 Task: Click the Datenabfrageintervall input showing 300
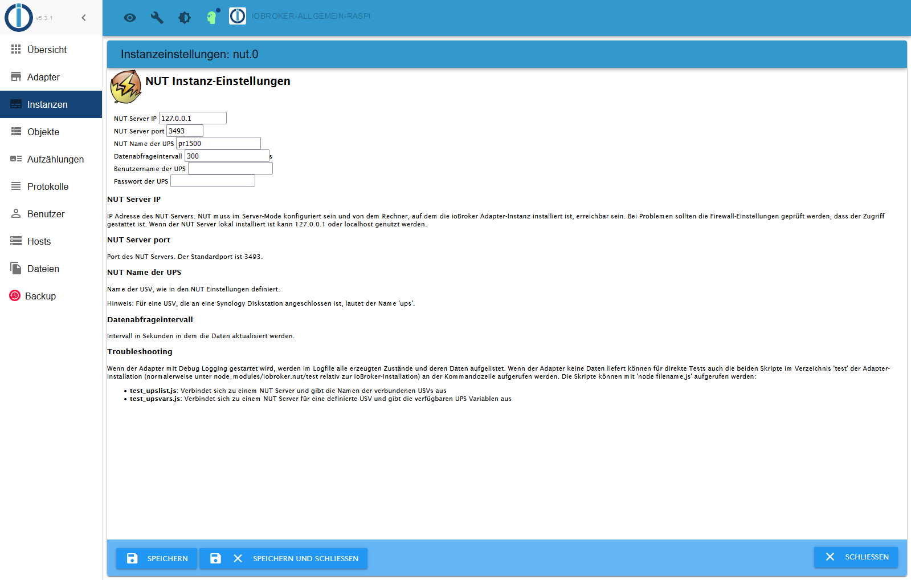coord(227,156)
